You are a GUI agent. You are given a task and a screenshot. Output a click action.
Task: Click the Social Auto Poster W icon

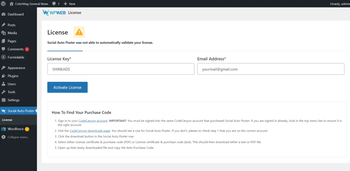(3, 111)
